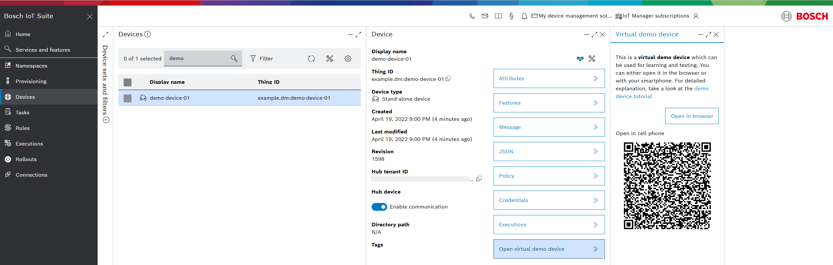The height and width of the screenshot is (265, 833).
Task: Click Open in browser button
Action: click(692, 116)
